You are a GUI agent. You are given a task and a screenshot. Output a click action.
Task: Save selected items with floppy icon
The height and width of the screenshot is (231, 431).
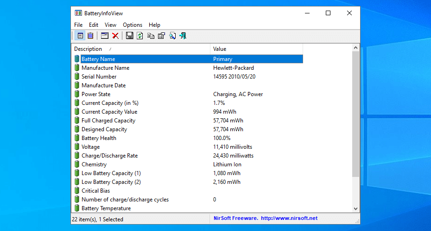[129, 36]
